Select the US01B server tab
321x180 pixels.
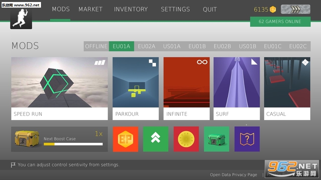click(x=247, y=46)
